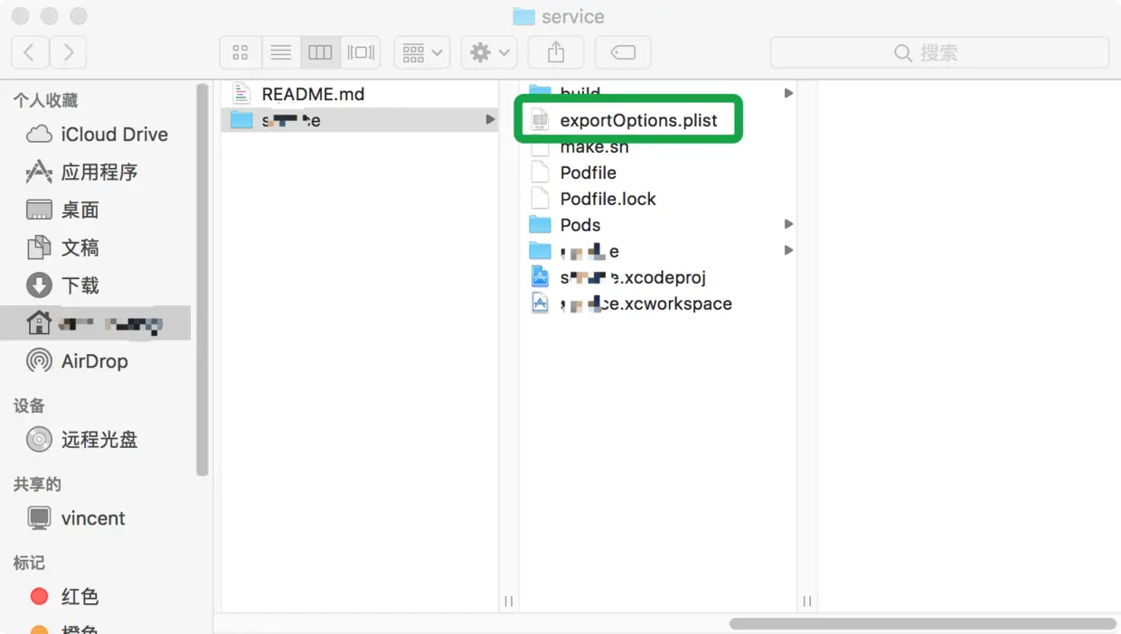
Task: Click the .xcworkspace file icon
Action: point(540,303)
